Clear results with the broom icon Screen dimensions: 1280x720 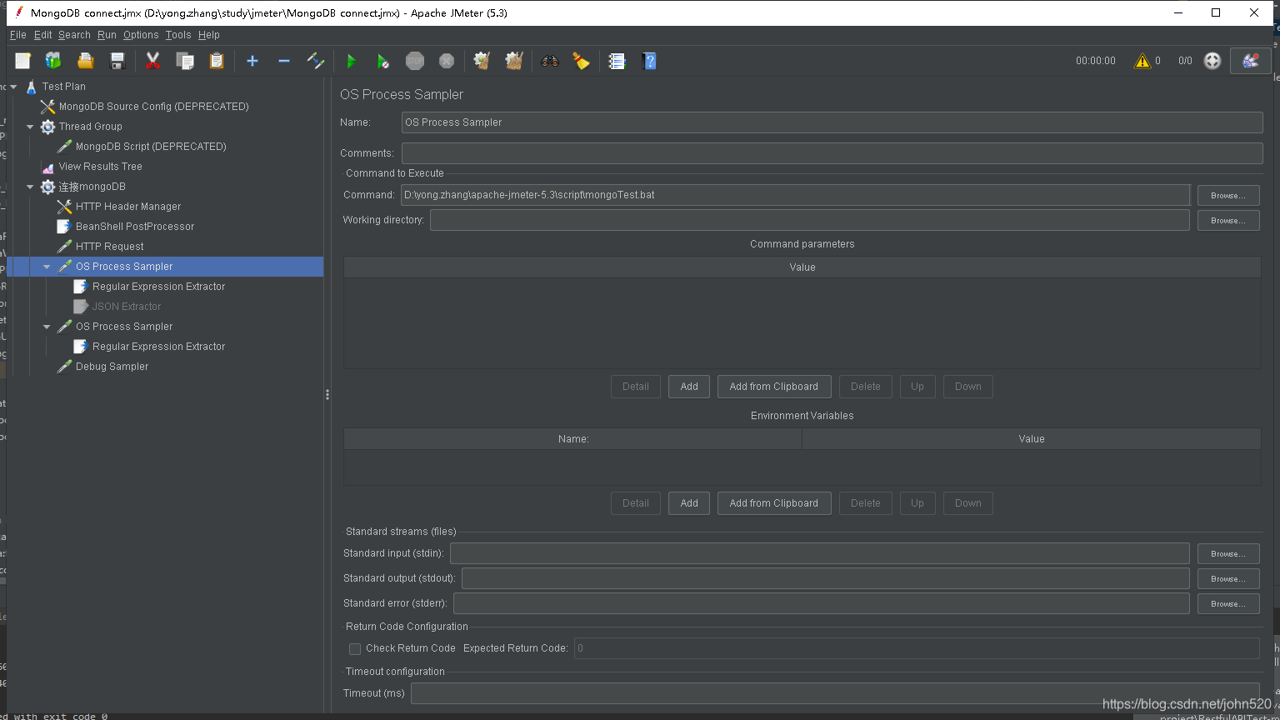click(x=482, y=61)
